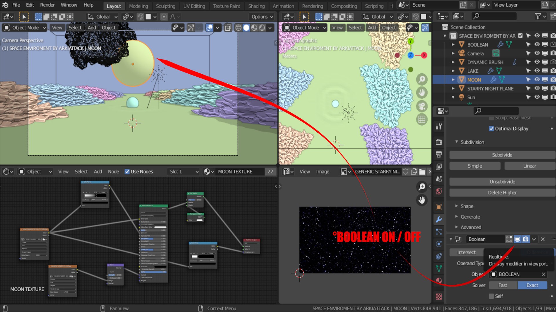Image resolution: width=556 pixels, height=312 pixels.
Task: Hide the Camera object with its eye icon
Action: click(x=537, y=53)
